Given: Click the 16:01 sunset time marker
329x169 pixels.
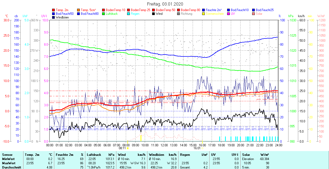Looking at the screenshot, I should click(197, 148).
